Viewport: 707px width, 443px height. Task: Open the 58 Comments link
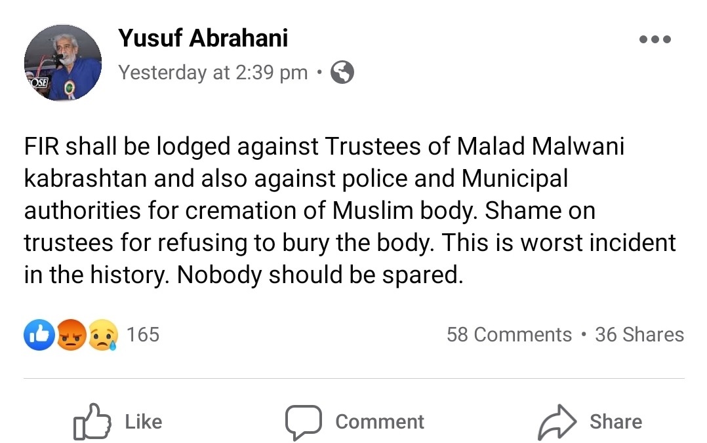509,335
